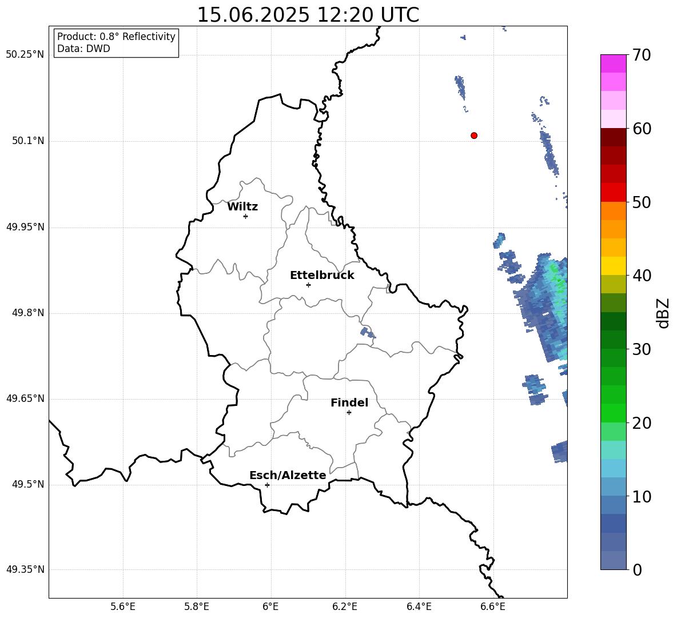This screenshot has height=618, width=677.
Task: Click the Wiltz station cross marker
Action: click(246, 216)
